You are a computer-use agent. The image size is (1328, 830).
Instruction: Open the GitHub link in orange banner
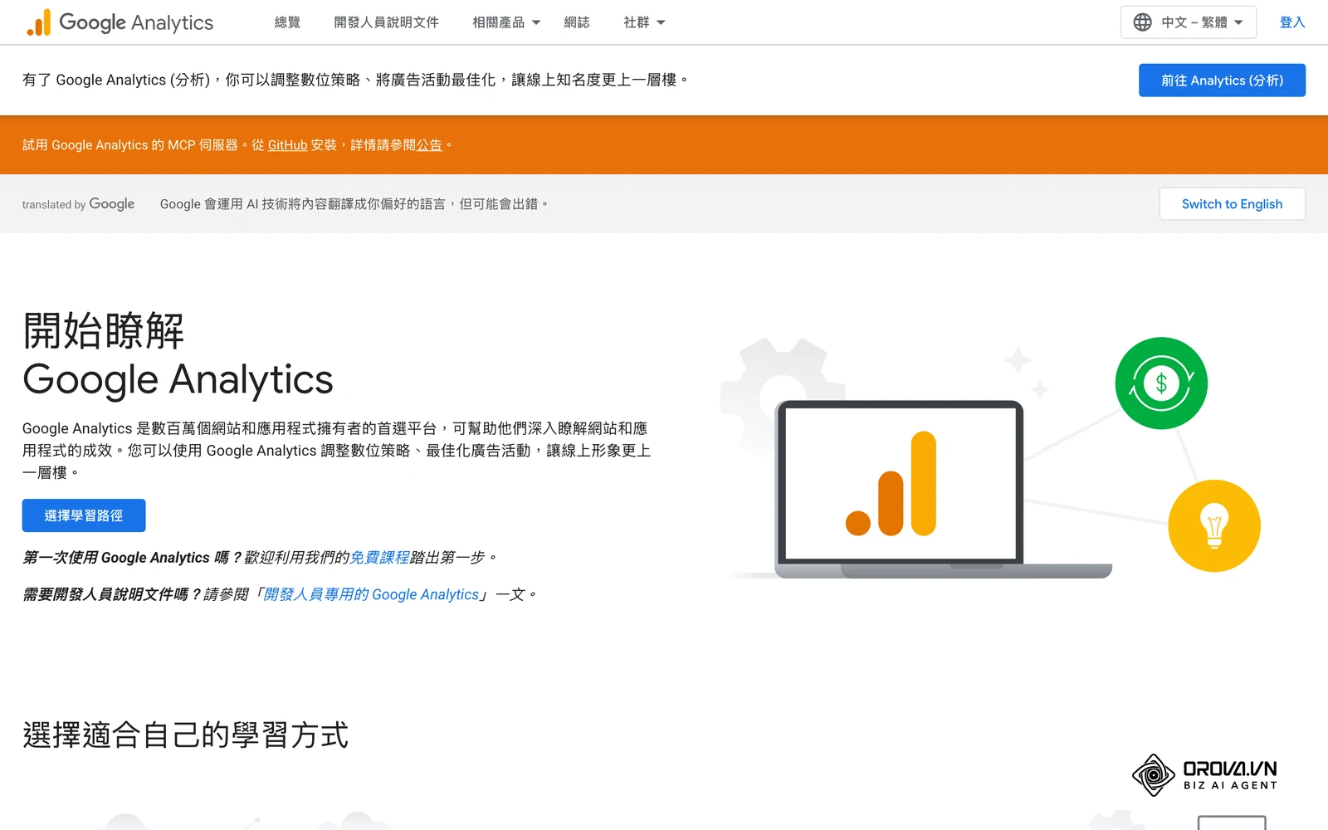click(x=287, y=145)
